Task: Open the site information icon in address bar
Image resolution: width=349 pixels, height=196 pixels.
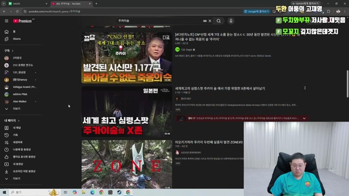Action: pyautogui.click(x=25, y=11)
